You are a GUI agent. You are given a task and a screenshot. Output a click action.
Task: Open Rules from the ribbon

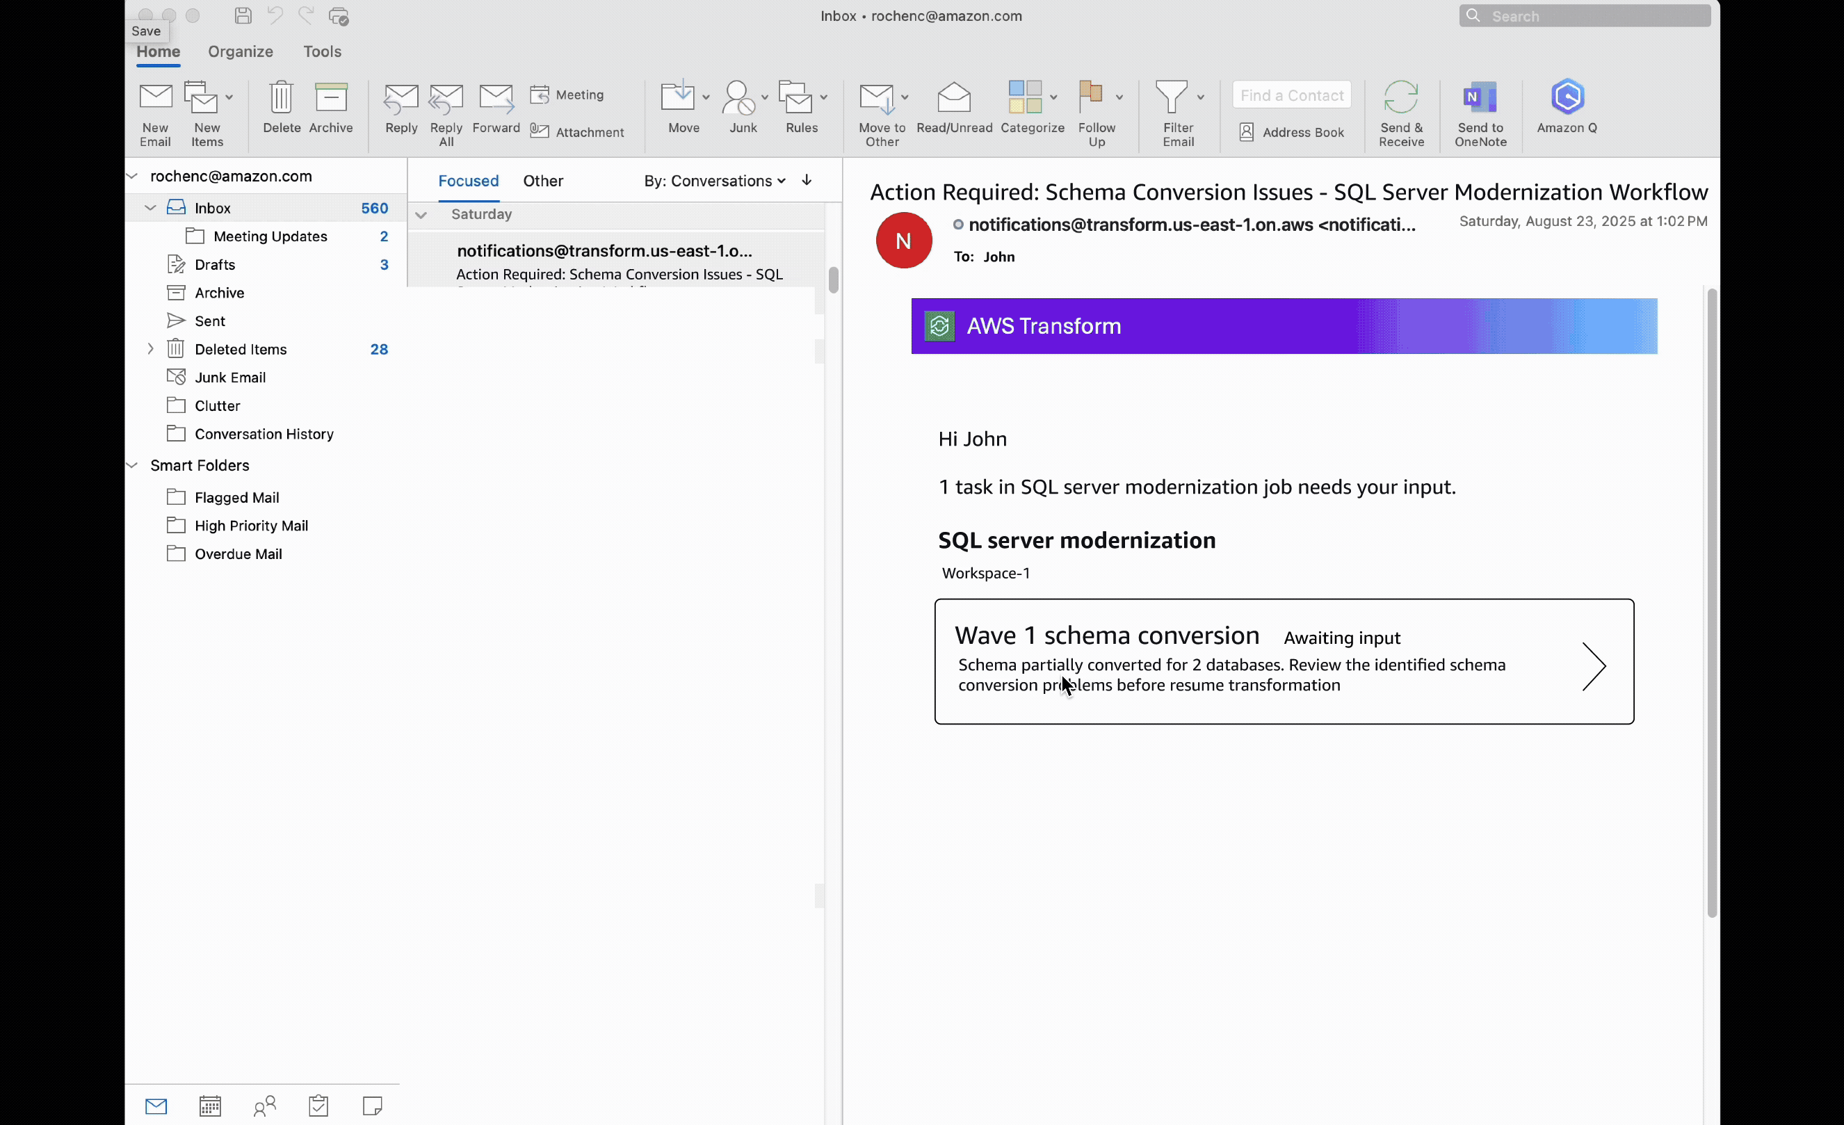(x=798, y=105)
